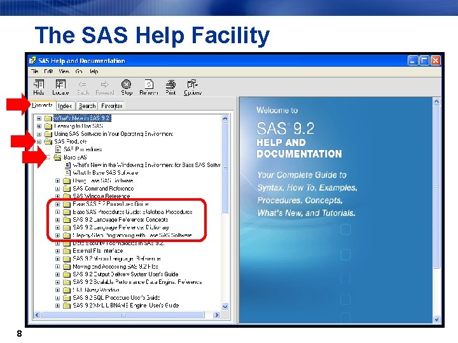The width and height of the screenshot is (458, 343).
Task: Click What's New in the Windowing Environment page icon
Action: (67, 165)
